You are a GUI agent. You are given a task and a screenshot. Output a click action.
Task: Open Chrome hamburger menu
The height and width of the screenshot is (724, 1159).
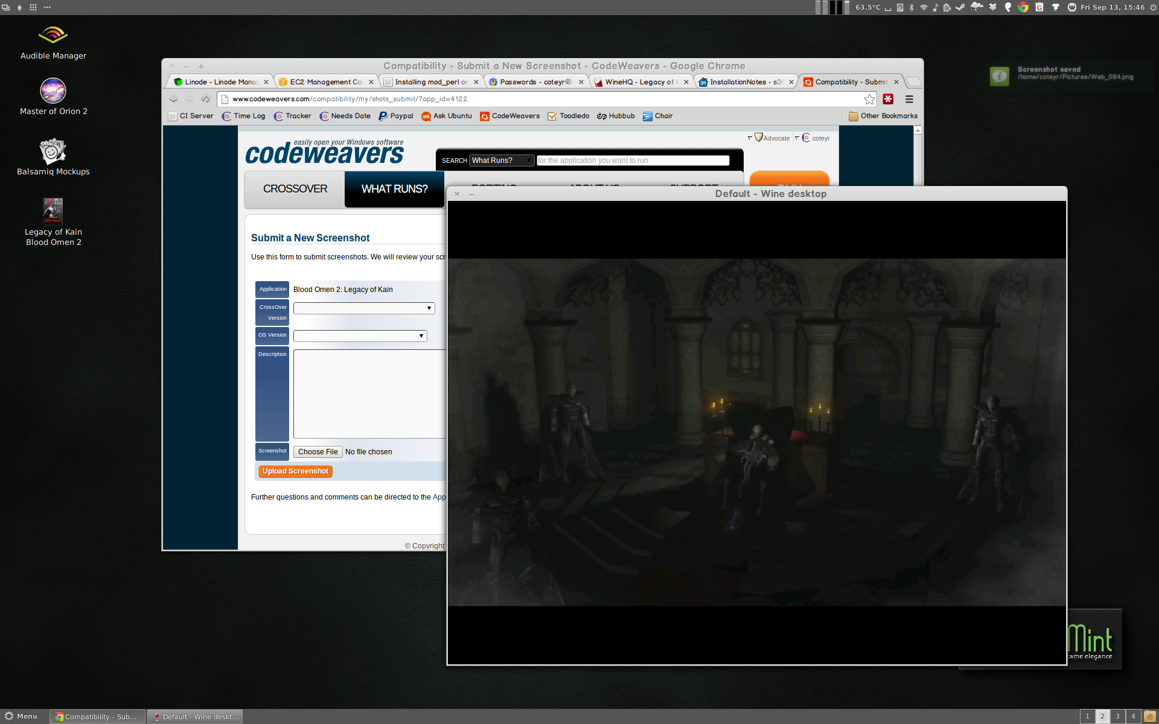click(x=909, y=99)
